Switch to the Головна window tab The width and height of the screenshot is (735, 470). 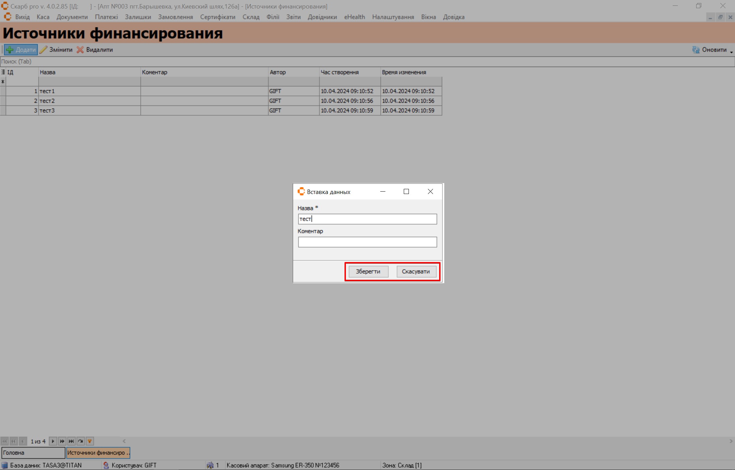pyautogui.click(x=33, y=453)
